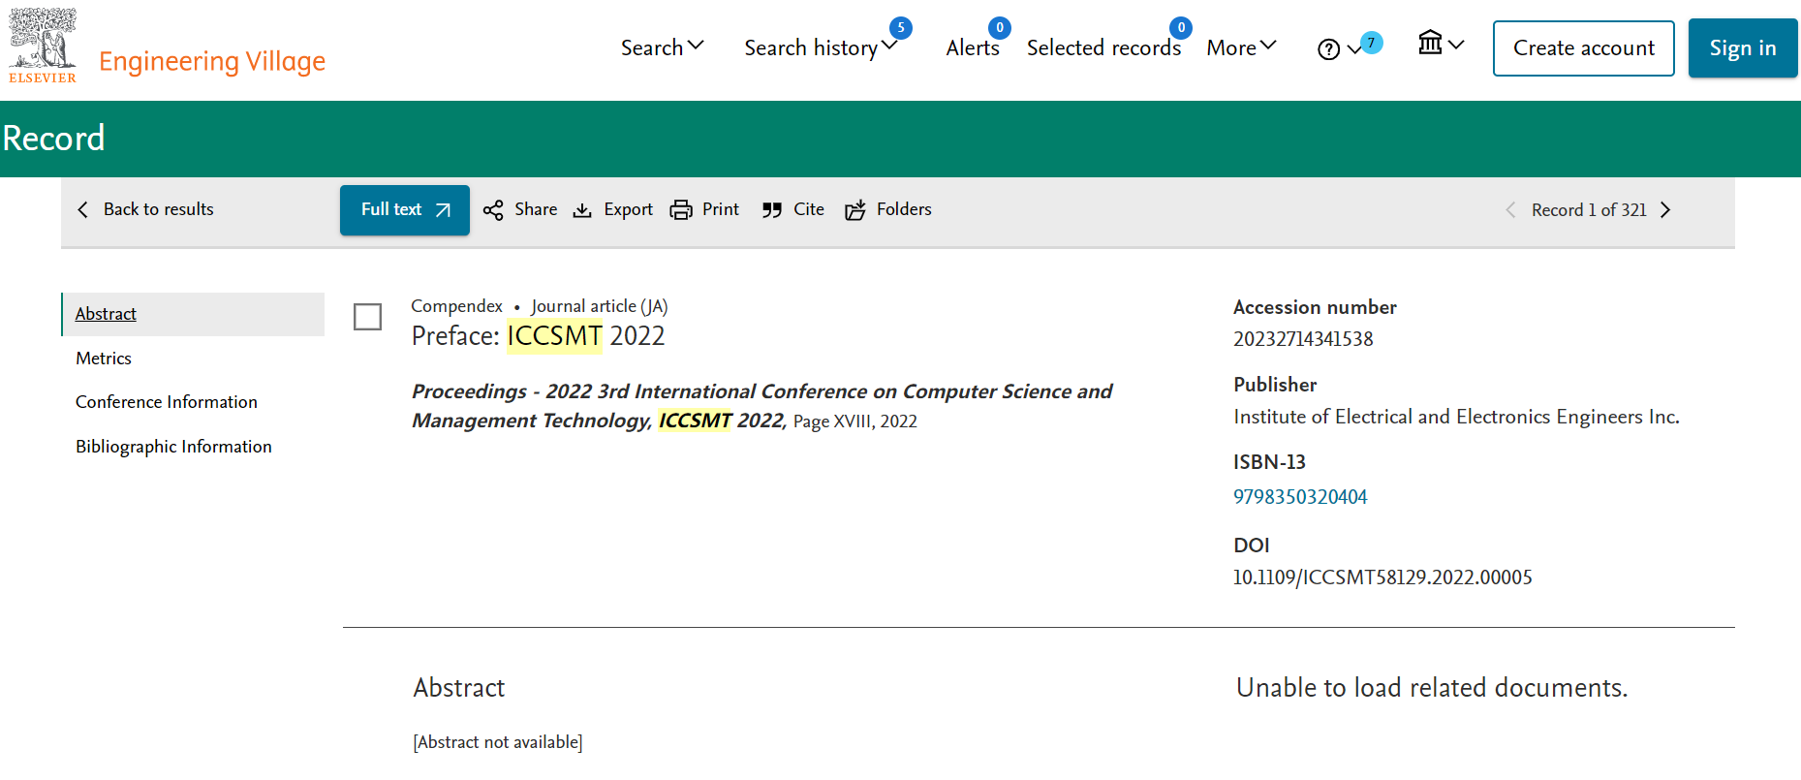Go to previous record arrow
Viewport: 1801px width, 780px height.
coord(1510,210)
